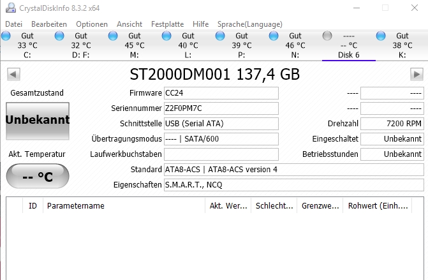428x280 pixels.
Task: Click the Grenzwe... column header
Action: pyautogui.click(x=320, y=206)
